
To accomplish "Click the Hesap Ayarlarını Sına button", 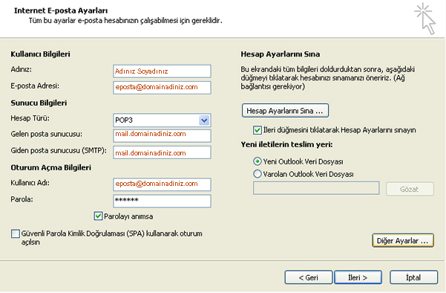I will tap(285, 111).
